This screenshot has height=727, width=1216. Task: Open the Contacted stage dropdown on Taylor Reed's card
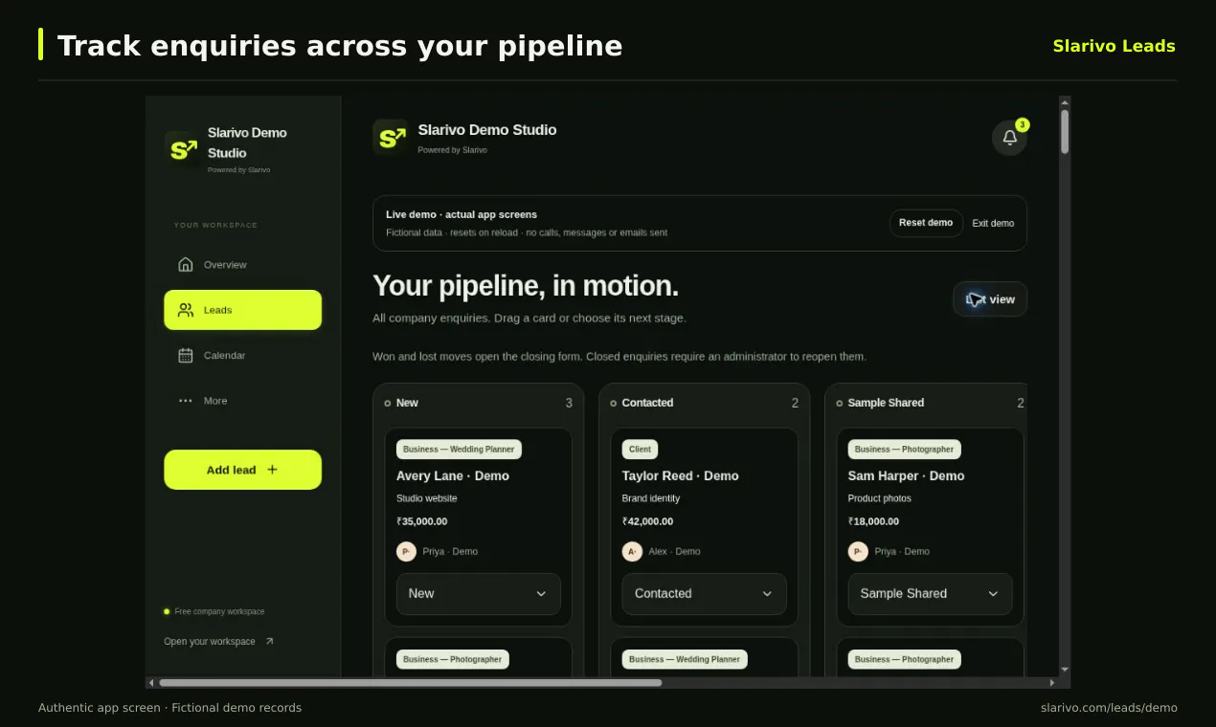click(705, 594)
